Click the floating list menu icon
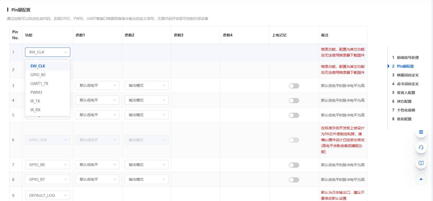Screen dimensions: 433x201 pyautogui.click(x=421, y=132)
